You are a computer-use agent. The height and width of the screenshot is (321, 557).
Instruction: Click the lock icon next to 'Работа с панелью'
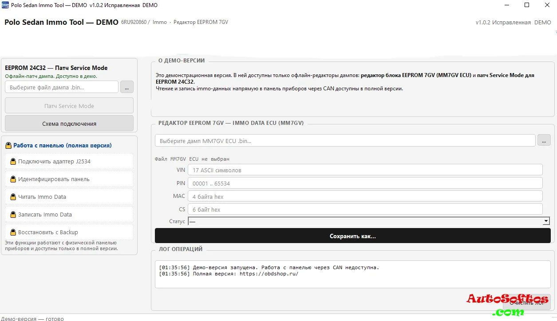click(8, 145)
